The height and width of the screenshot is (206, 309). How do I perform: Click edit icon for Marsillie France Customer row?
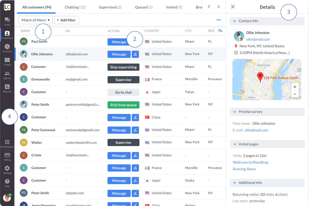pyautogui.click(x=135, y=168)
